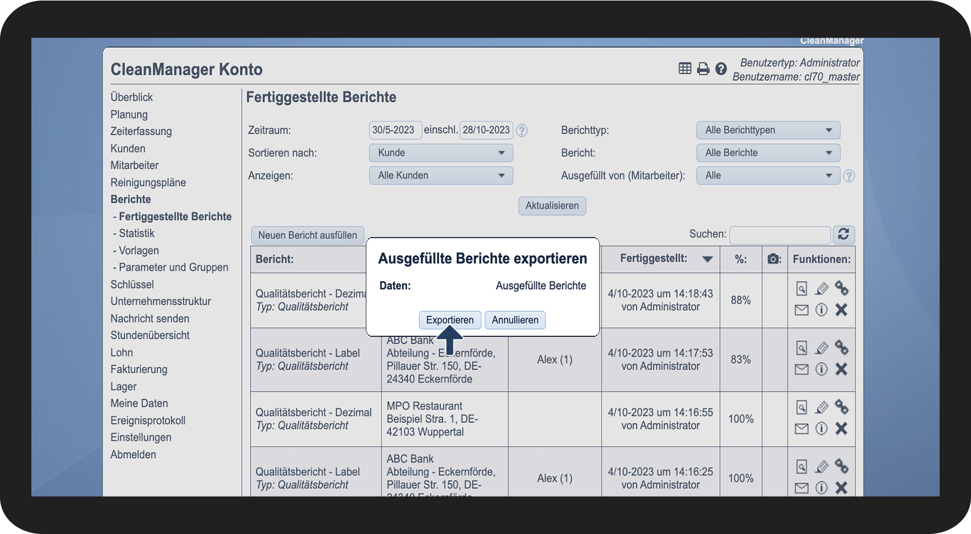Focus the Suchen search field
This screenshot has height=534, width=971.
click(x=780, y=235)
